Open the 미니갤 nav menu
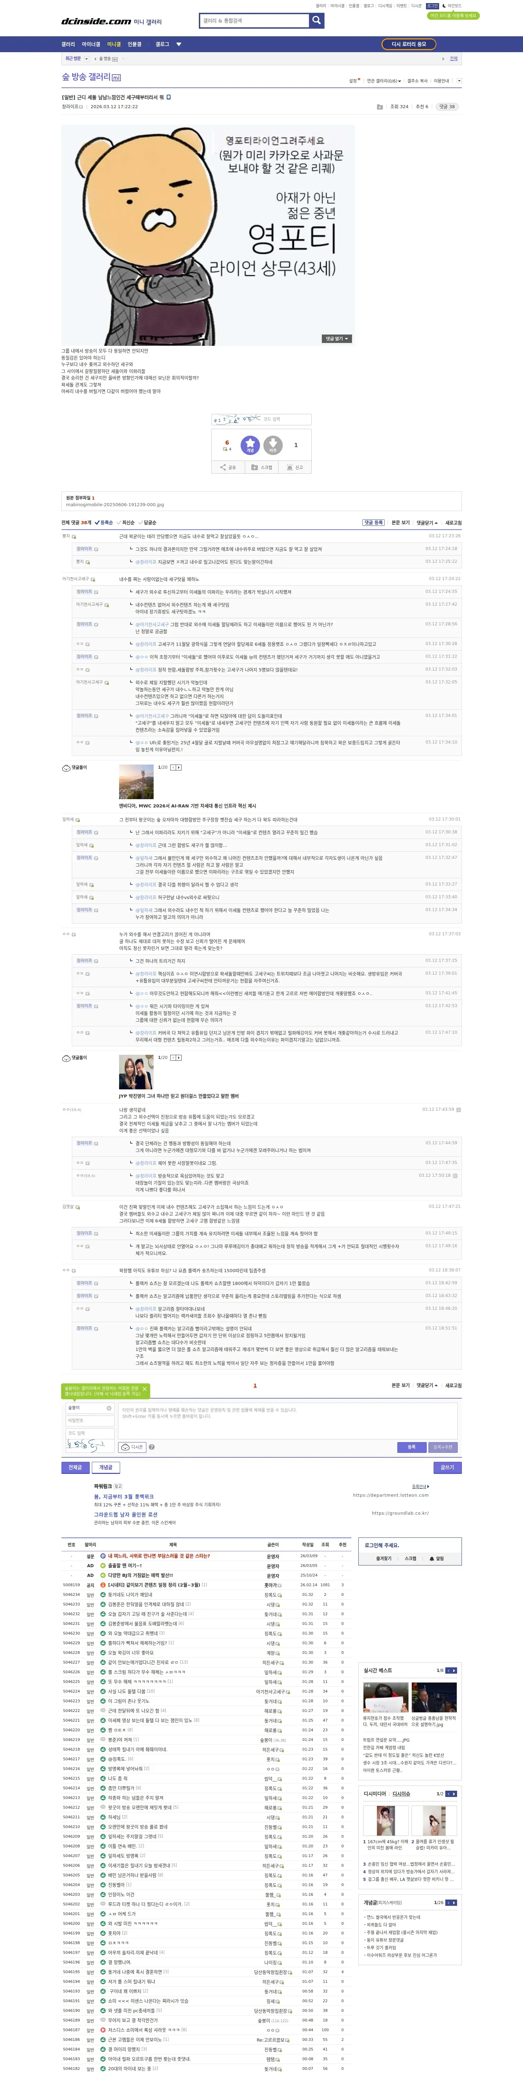523x2073 pixels. pos(114,44)
